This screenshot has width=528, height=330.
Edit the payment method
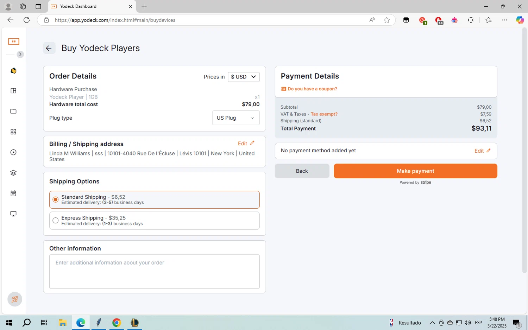point(483,151)
